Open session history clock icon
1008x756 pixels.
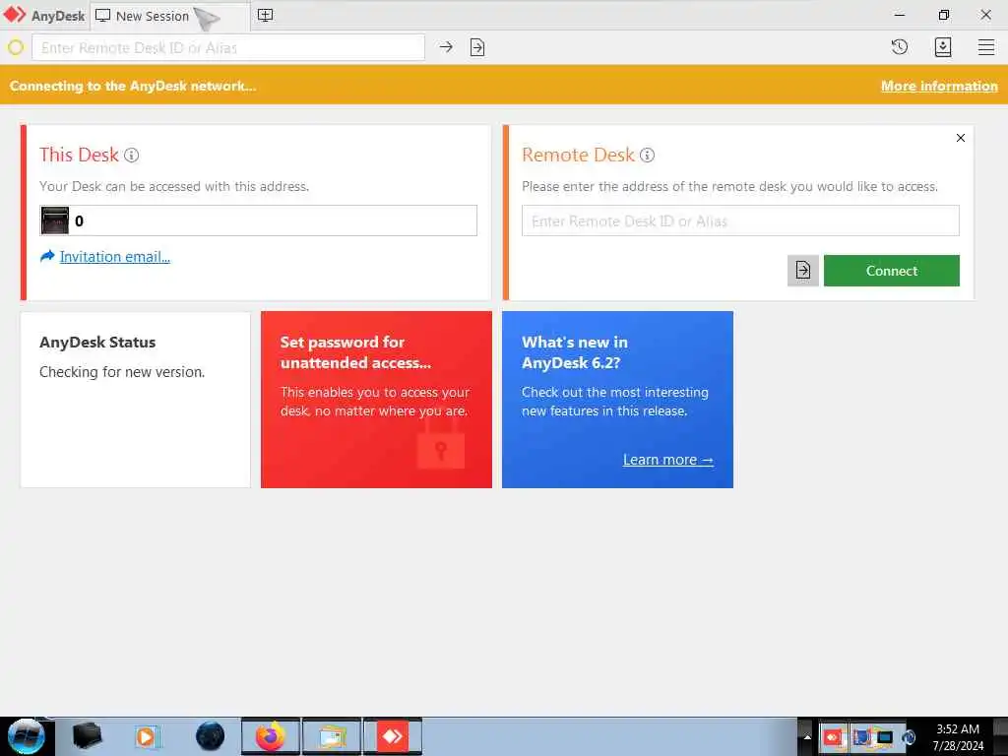tap(900, 47)
